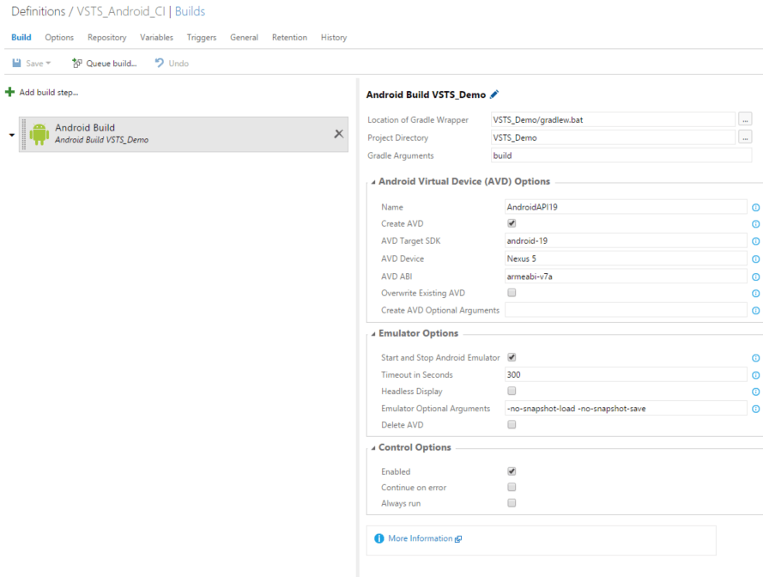Click the green Android robot icon
The image size is (763, 577).
click(39, 134)
